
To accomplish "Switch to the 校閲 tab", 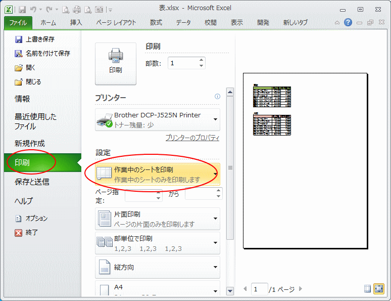I will click(211, 23).
